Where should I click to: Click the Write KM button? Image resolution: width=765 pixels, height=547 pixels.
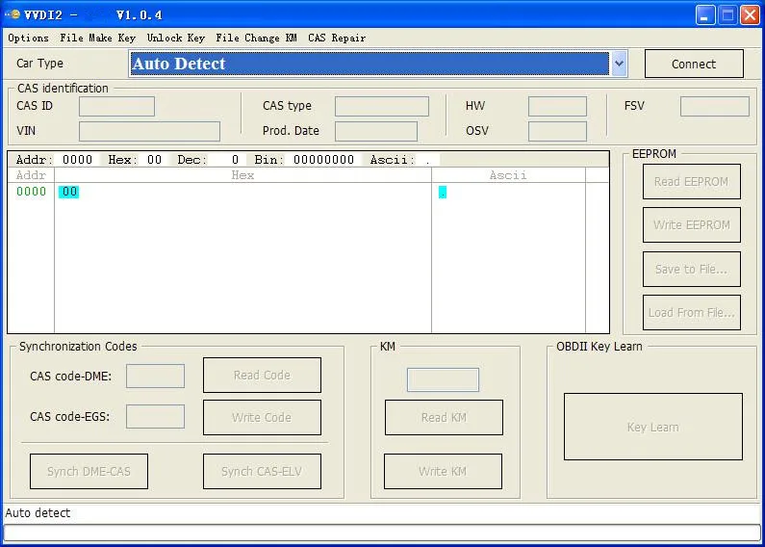pos(443,471)
